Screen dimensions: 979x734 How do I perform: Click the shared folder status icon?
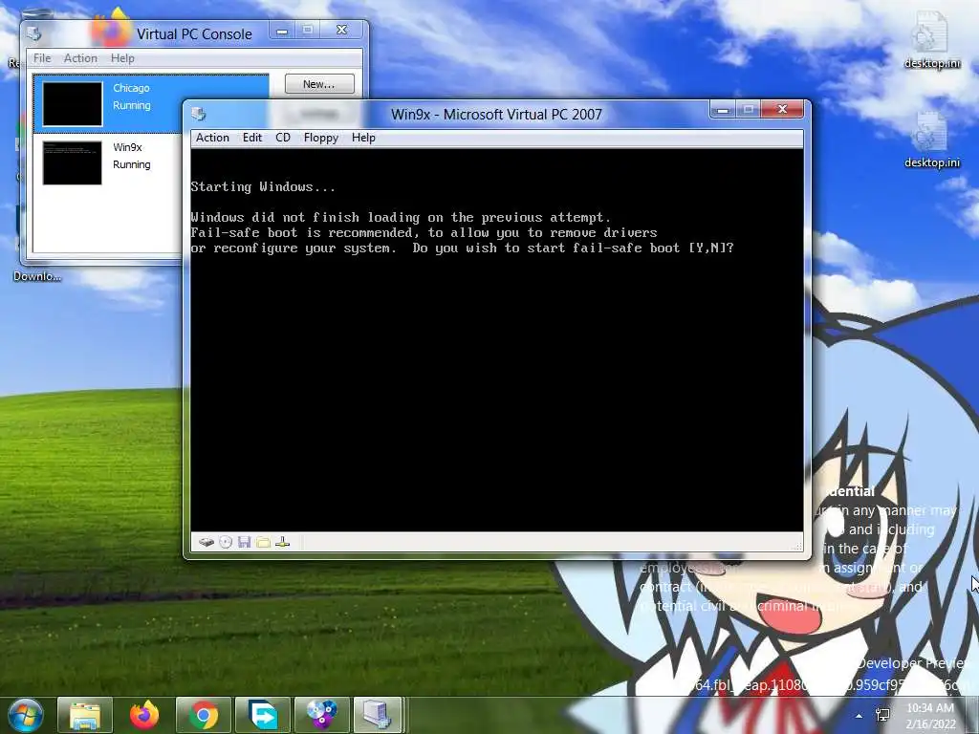264,543
